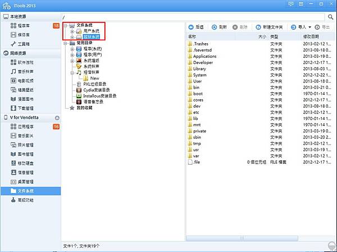Sort by the 修改日期 modified date header

[x=318, y=36]
